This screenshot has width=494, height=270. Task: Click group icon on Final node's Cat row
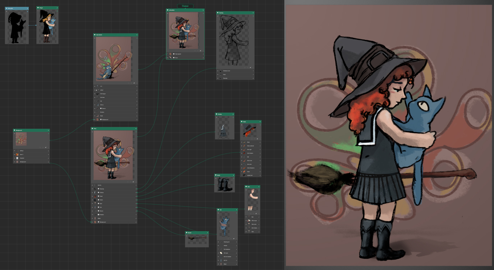pyautogui.click(x=99, y=207)
